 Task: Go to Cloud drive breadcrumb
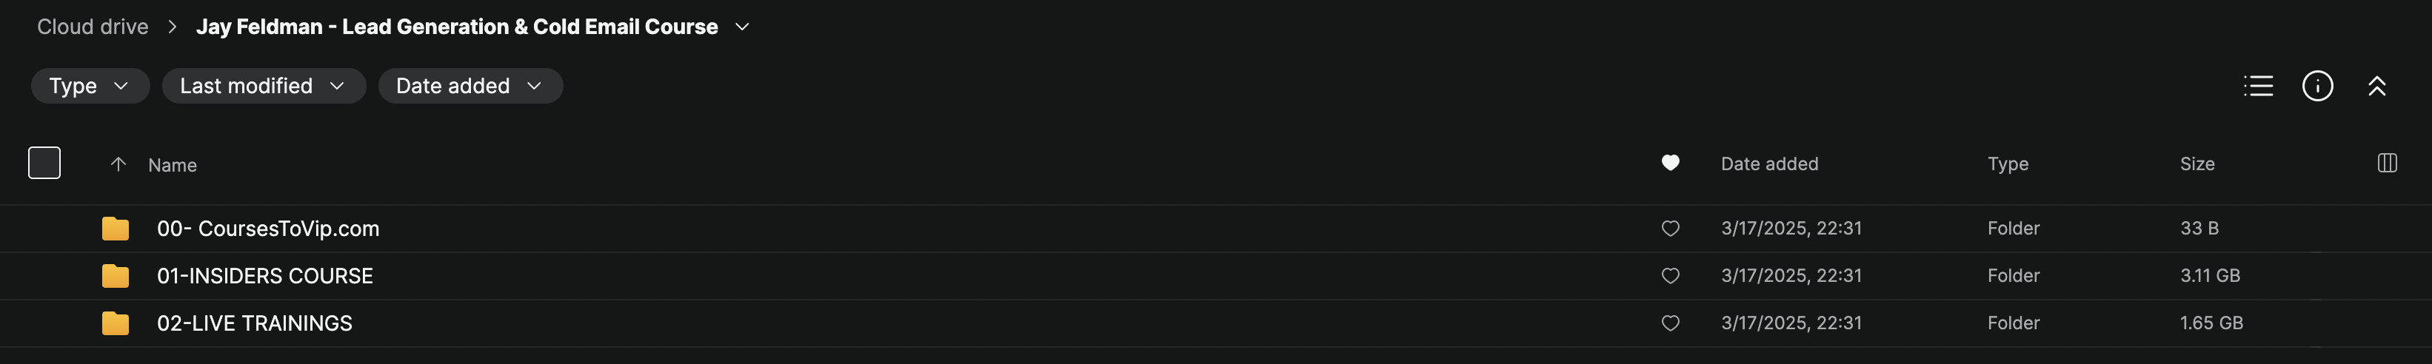coord(93,27)
